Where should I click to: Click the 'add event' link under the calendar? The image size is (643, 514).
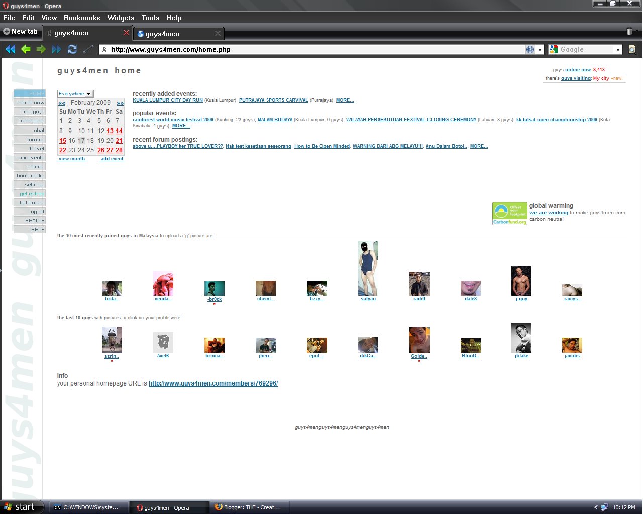(112, 159)
